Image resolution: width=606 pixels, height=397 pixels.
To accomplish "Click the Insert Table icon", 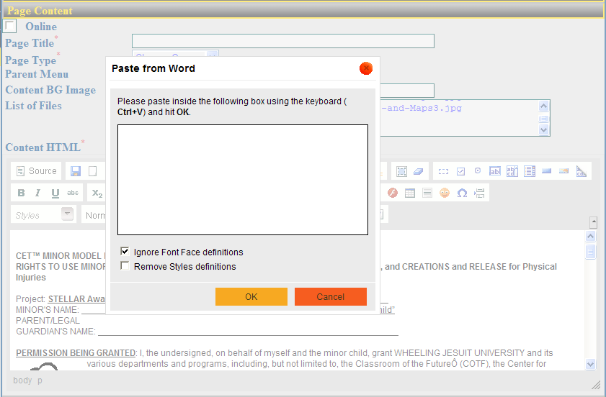I will pos(410,193).
